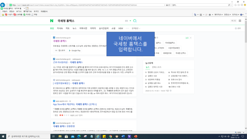Open the 안전(S) safety dropdown
Screen dimensions: 247x139
tap(227, 15)
